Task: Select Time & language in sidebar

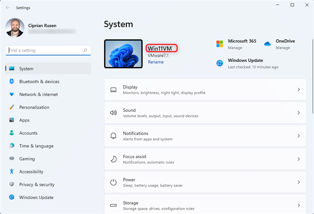Action: [x=36, y=146]
